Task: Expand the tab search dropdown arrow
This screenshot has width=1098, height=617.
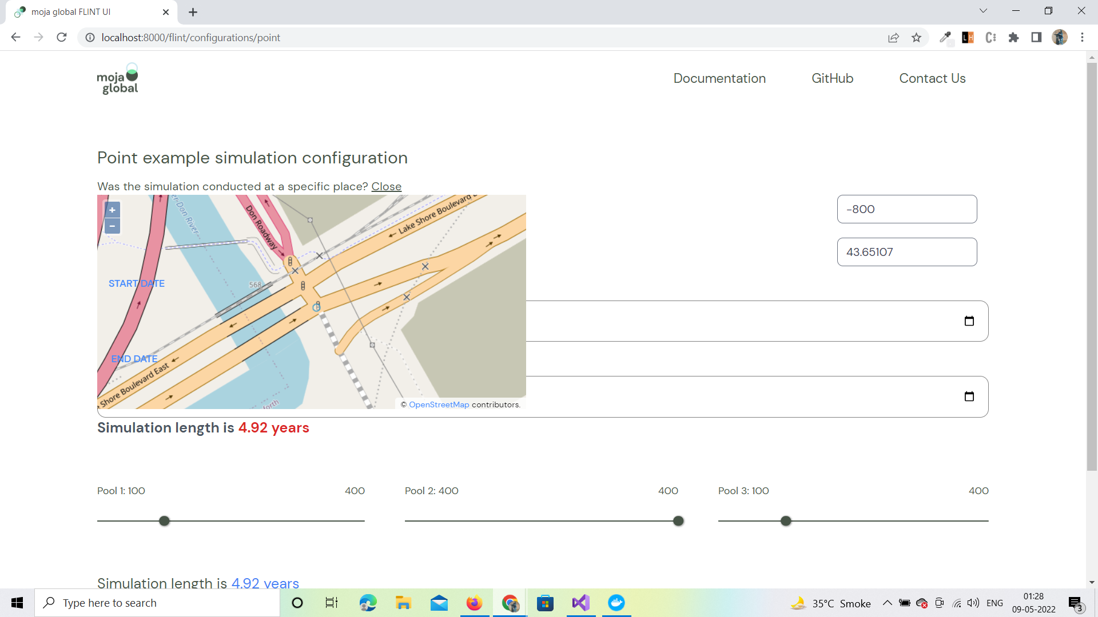Action: (x=982, y=10)
